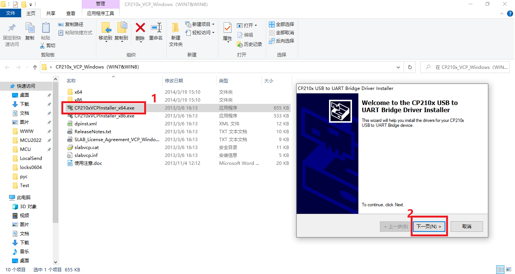Select CP210xVCPInstaller_x86.exe file
Image resolution: width=515 pixels, height=274 pixels.
(104, 116)
